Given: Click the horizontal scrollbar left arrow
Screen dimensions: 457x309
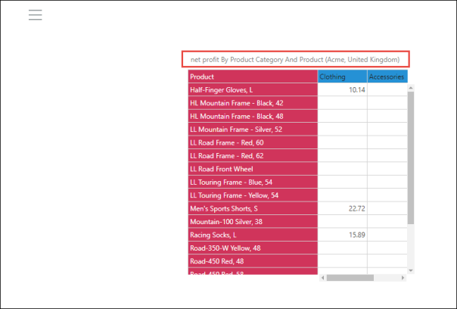Looking at the screenshot, I should (x=322, y=278).
